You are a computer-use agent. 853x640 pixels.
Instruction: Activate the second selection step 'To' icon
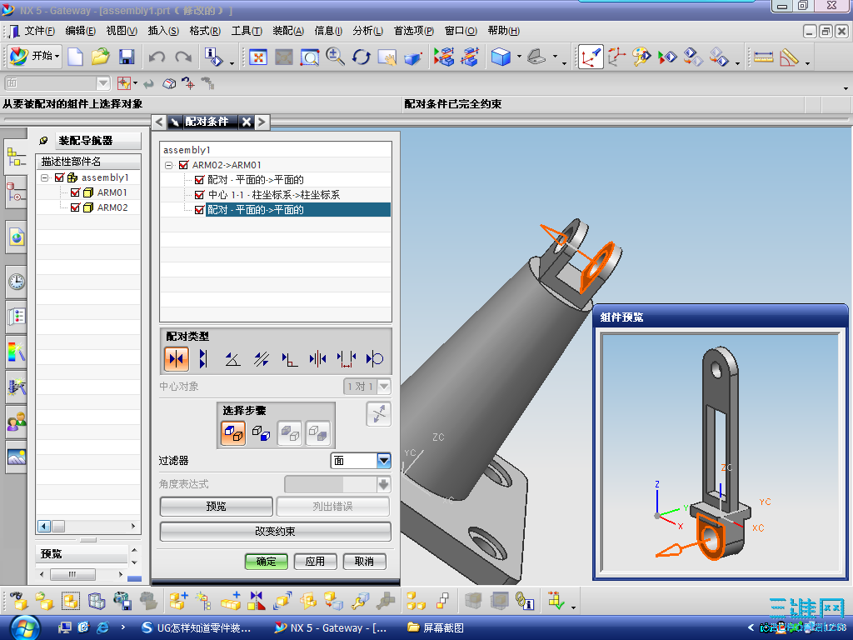click(261, 433)
